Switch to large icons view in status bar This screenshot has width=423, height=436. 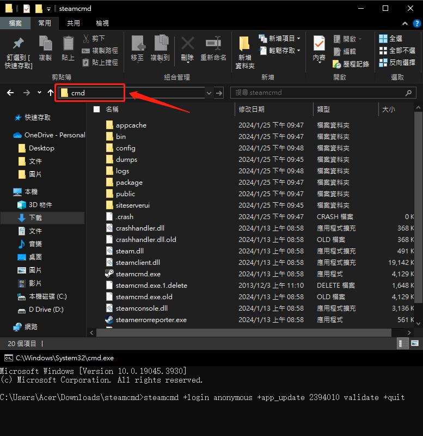tap(415, 344)
